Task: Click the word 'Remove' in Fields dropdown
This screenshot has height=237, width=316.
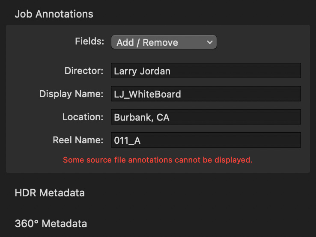Action: pos(161,42)
